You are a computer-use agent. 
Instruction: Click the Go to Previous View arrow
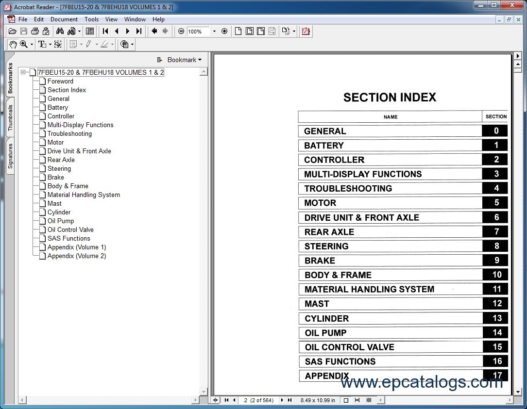point(154,31)
